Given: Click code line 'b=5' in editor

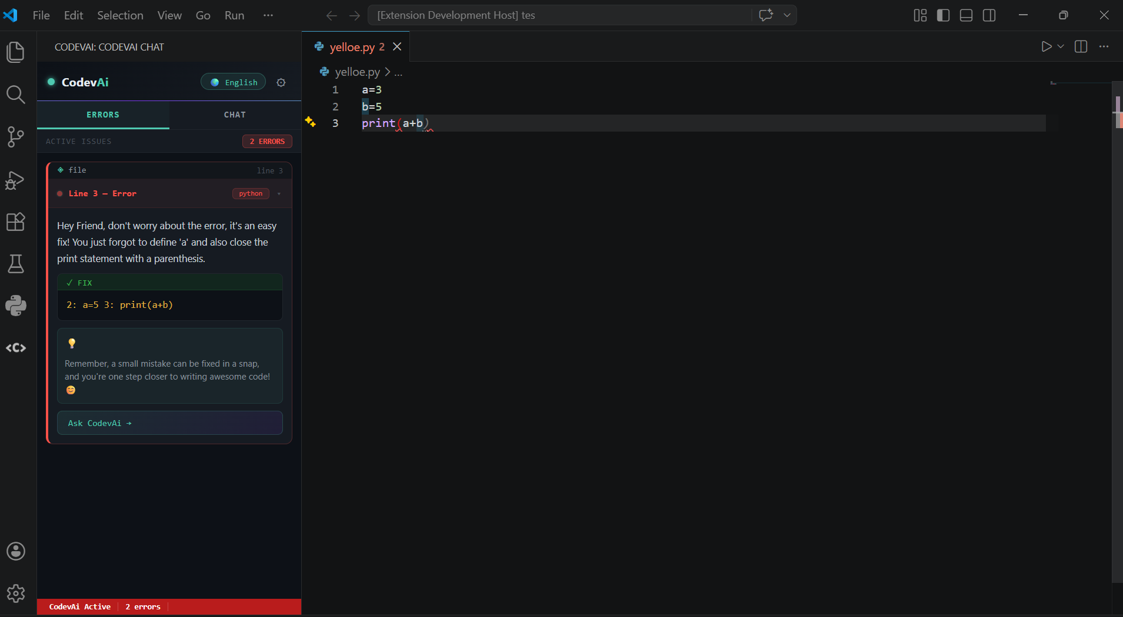Looking at the screenshot, I should point(372,106).
